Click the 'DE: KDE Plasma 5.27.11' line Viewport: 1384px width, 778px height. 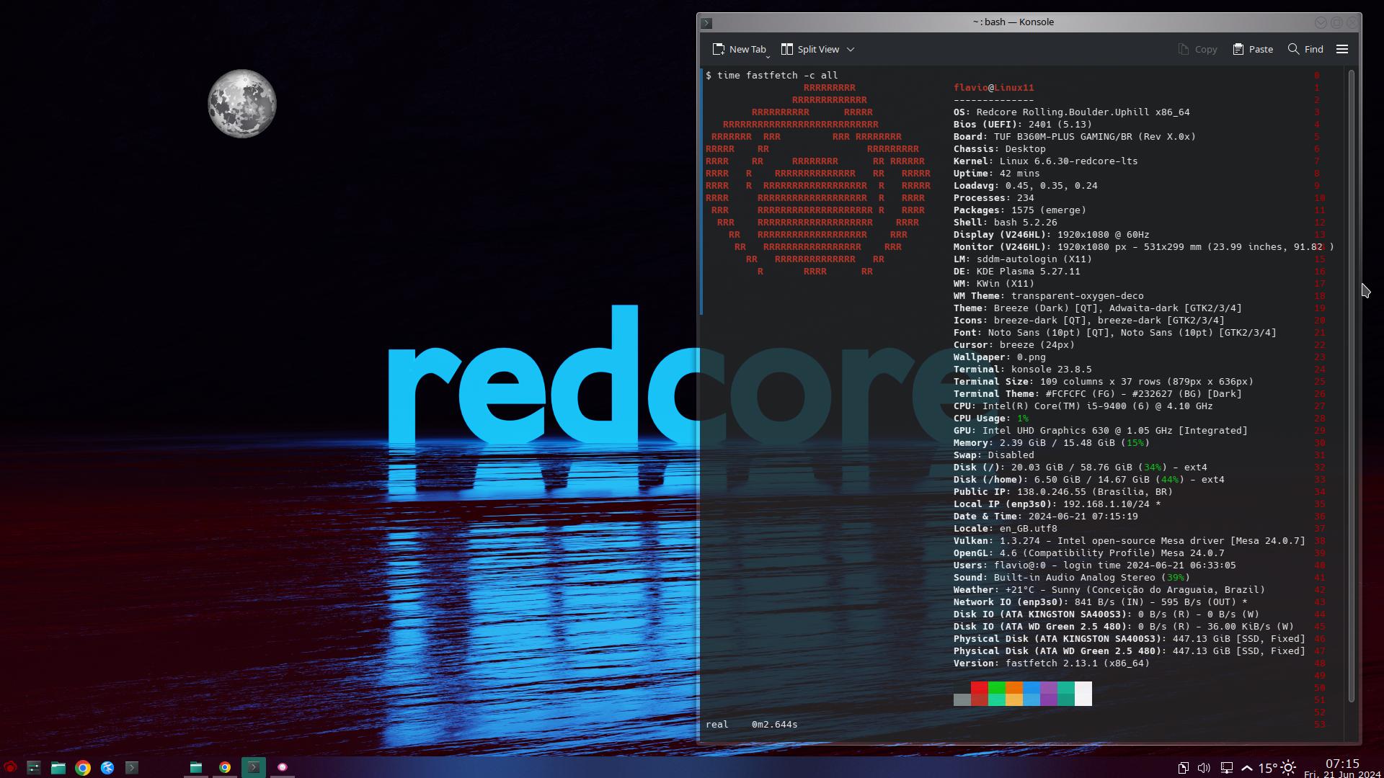1017,271
